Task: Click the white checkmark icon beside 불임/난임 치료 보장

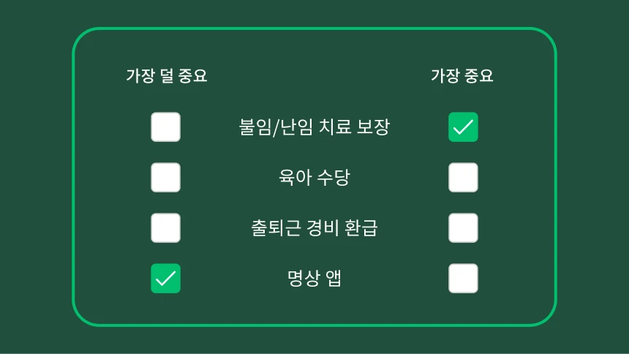Action: (463, 127)
